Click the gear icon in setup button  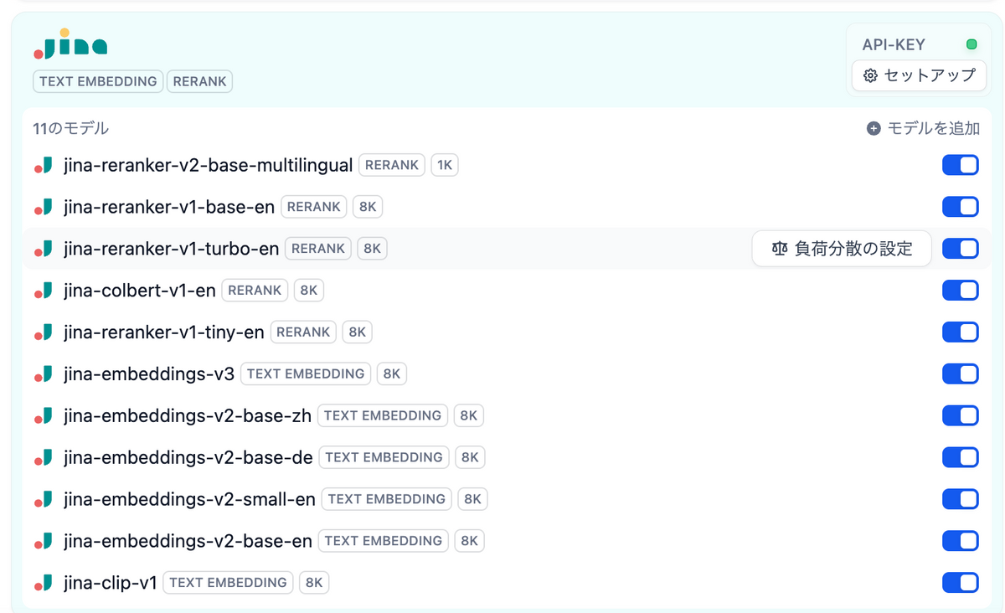point(870,75)
